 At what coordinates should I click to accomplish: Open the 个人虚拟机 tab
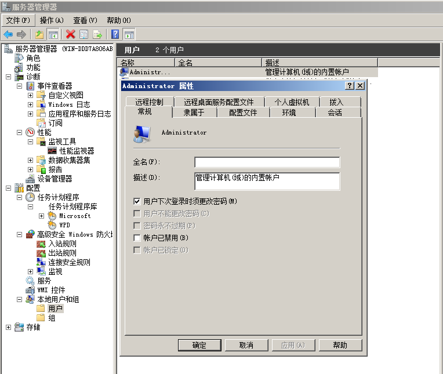coord(292,102)
